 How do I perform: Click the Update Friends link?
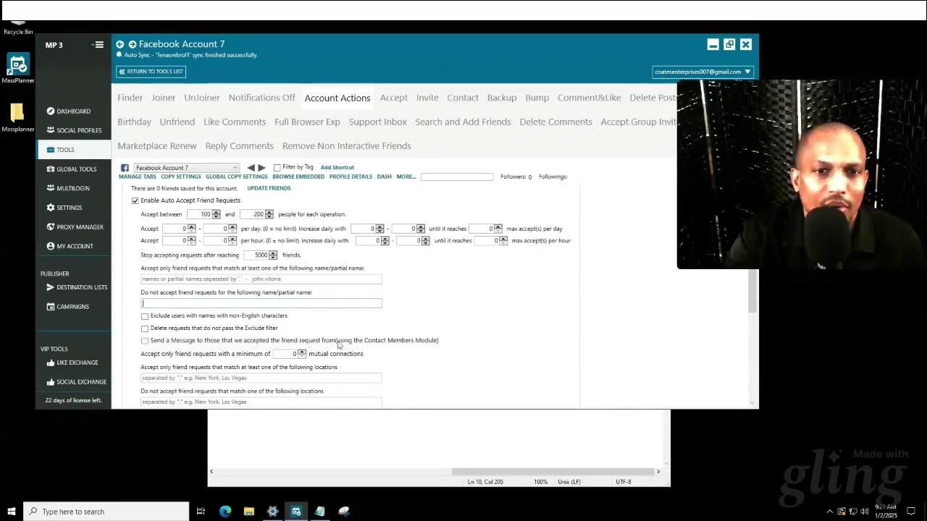coord(269,188)
